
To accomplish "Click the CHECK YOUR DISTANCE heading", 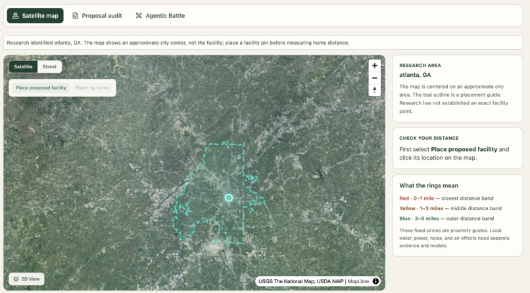I will coord(429,138).
